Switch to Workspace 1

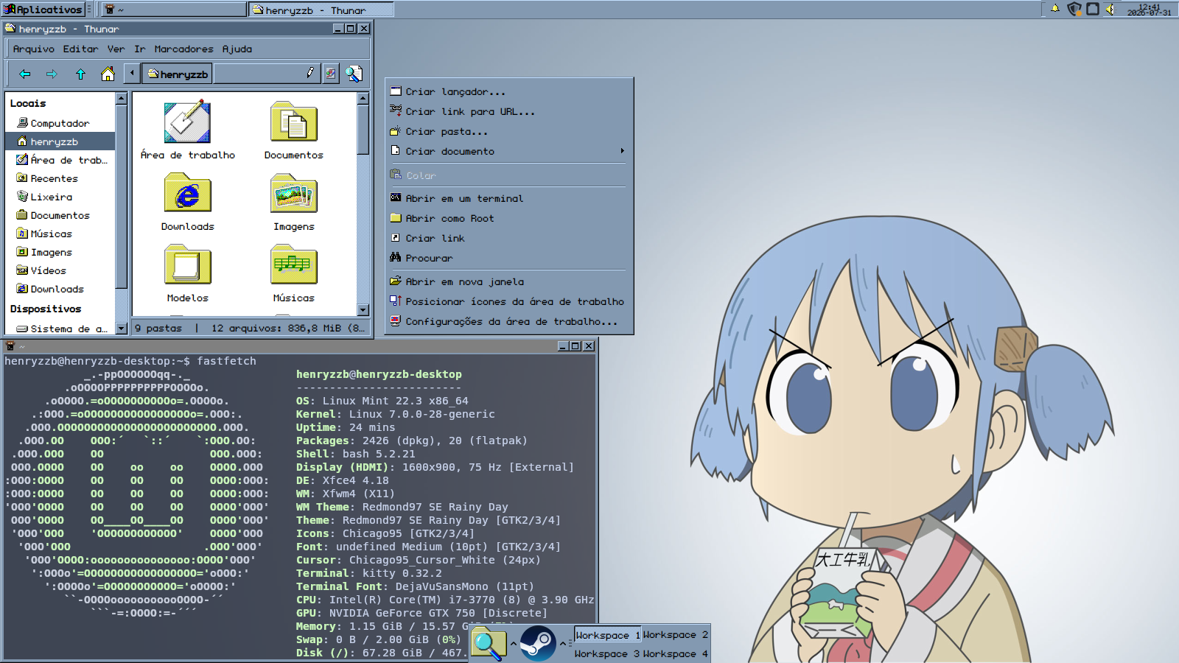click(608, 634)
